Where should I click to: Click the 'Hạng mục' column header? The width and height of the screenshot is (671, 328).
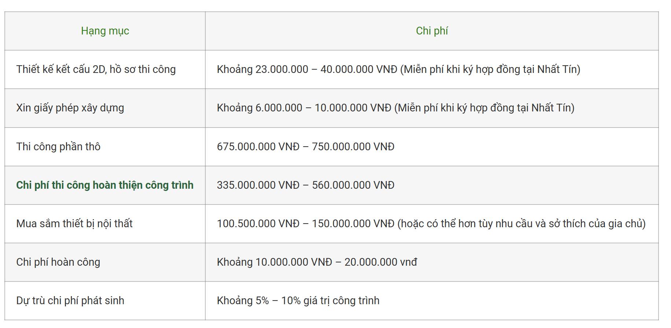pyautogui.click(x=105, y=31)
